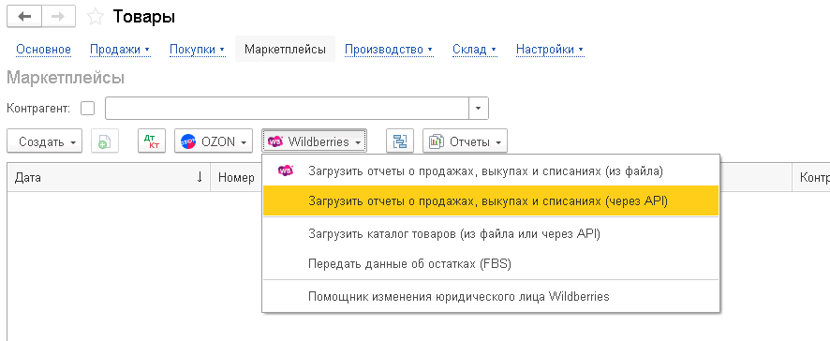The height and width of the screenshot is (341, 830).
Task: Expand the Покупки navigation menu
Action: 197,50
